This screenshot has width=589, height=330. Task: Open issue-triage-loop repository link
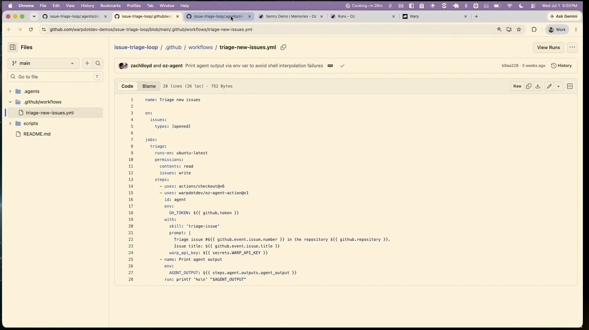coord(136,47)
